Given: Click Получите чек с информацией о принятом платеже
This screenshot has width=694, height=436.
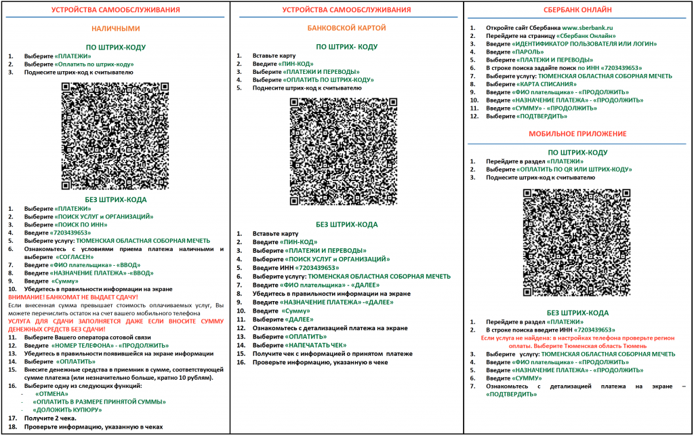Looking at the screenshot, I should pyautogui.click(x=333, y=354).
